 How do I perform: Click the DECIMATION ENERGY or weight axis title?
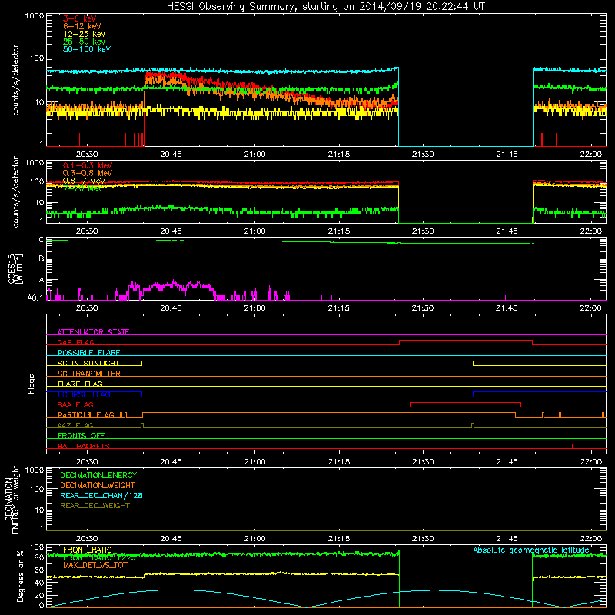point(12,499)
